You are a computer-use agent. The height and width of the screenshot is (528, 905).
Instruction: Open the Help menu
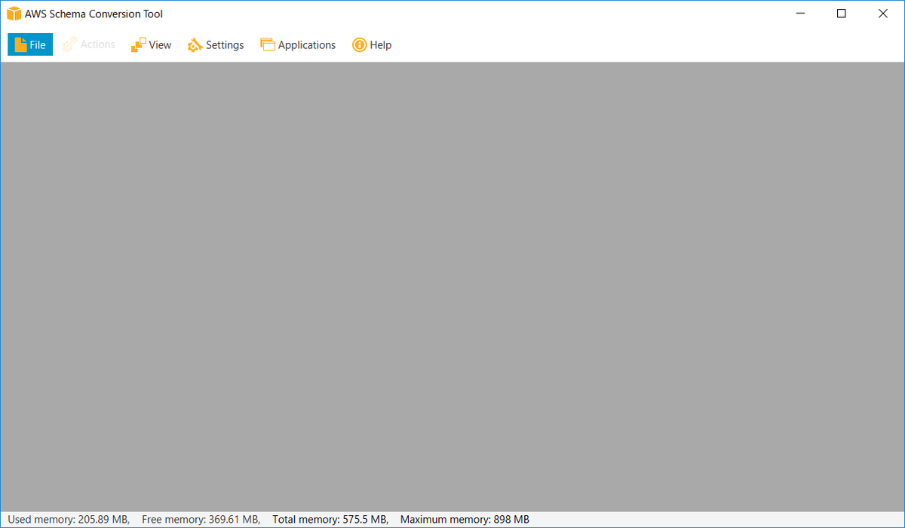(372, 44)
